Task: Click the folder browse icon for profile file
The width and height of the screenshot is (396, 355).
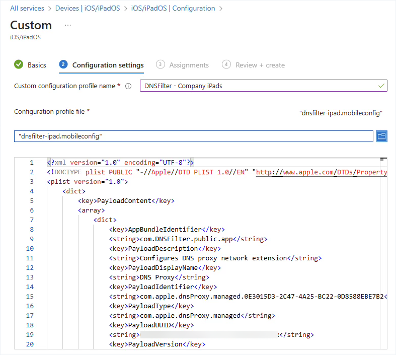Action: (x=381, y=136)
